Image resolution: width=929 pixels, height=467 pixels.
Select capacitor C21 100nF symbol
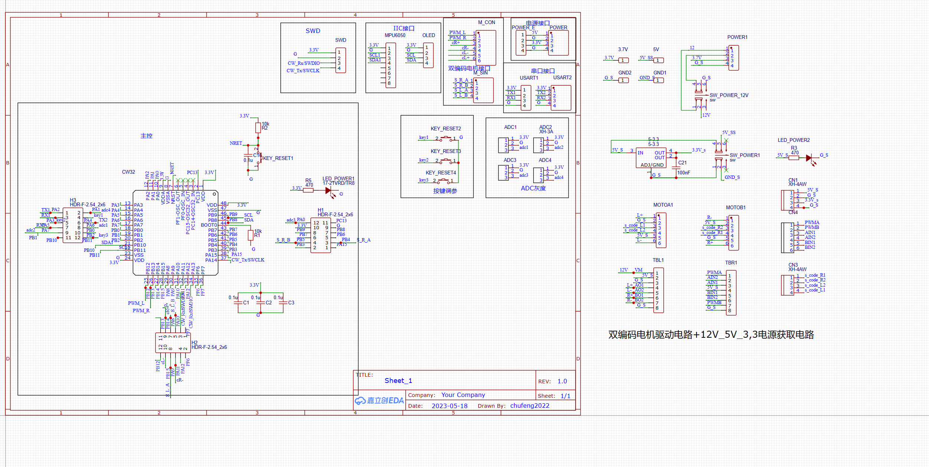click(x=676, y=167)
